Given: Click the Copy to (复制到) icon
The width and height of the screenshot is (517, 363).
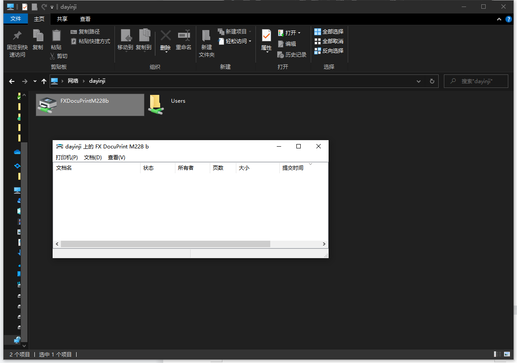Looking at the screenshot, I should tap(144, 36).
